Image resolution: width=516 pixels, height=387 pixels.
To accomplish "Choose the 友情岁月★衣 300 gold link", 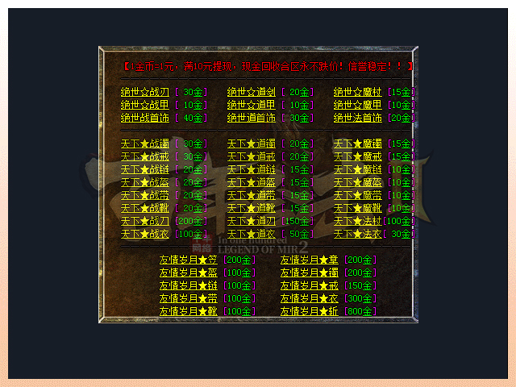I will click(310, 298).
